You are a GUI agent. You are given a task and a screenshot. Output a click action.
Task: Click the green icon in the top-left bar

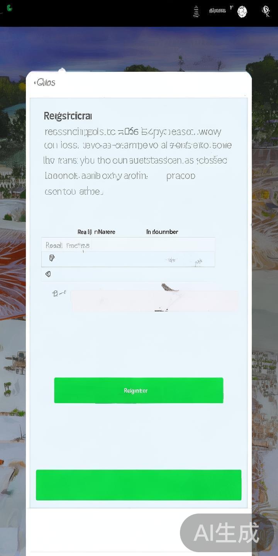9,8
